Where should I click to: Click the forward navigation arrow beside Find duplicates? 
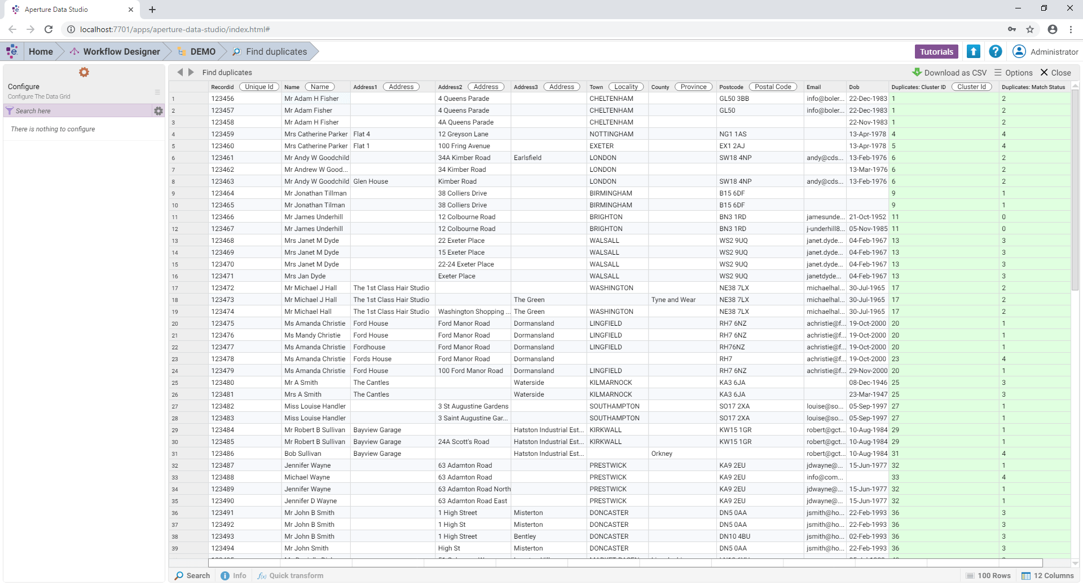[x=191, y=72]
